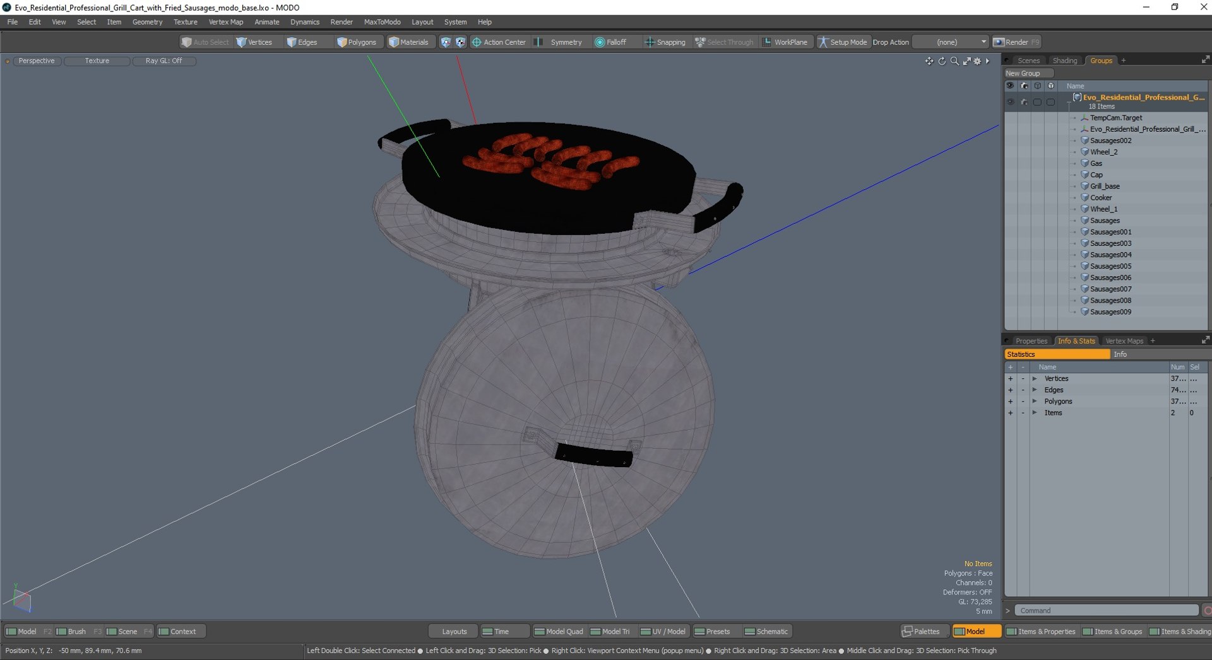Select the Grill_base item in the list
The height and width of the screenshot is (660, 1212).
coord(1105,187)
